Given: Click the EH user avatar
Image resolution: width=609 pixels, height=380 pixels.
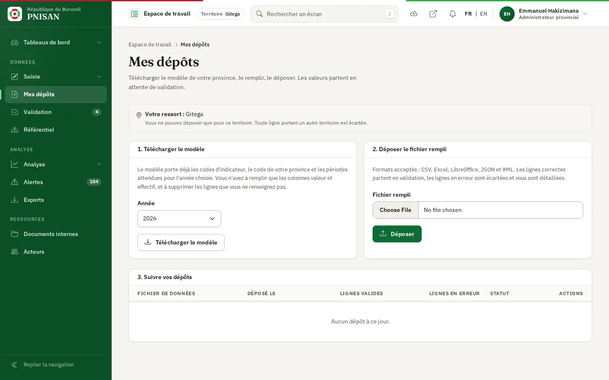Looking at the screenshot, I should 507,14.
